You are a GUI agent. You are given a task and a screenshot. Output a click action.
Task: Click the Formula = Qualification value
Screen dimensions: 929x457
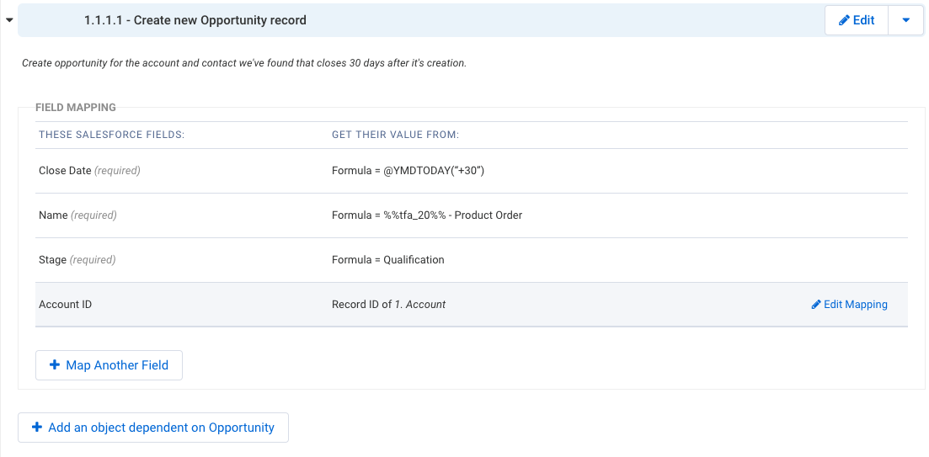tap(388, 260)
